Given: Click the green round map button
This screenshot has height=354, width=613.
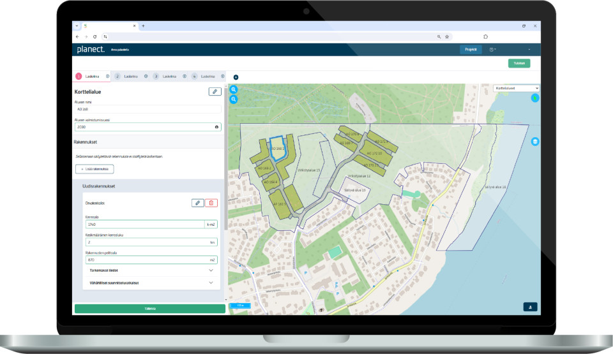Looking at the screenshot, I should [x=535, y=98].
